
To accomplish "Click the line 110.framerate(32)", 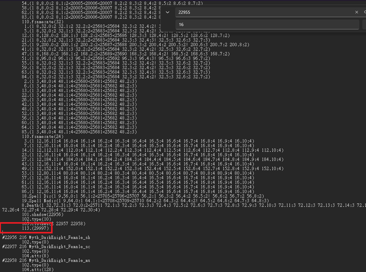I will pyautogui.click(x=43, y=22).
